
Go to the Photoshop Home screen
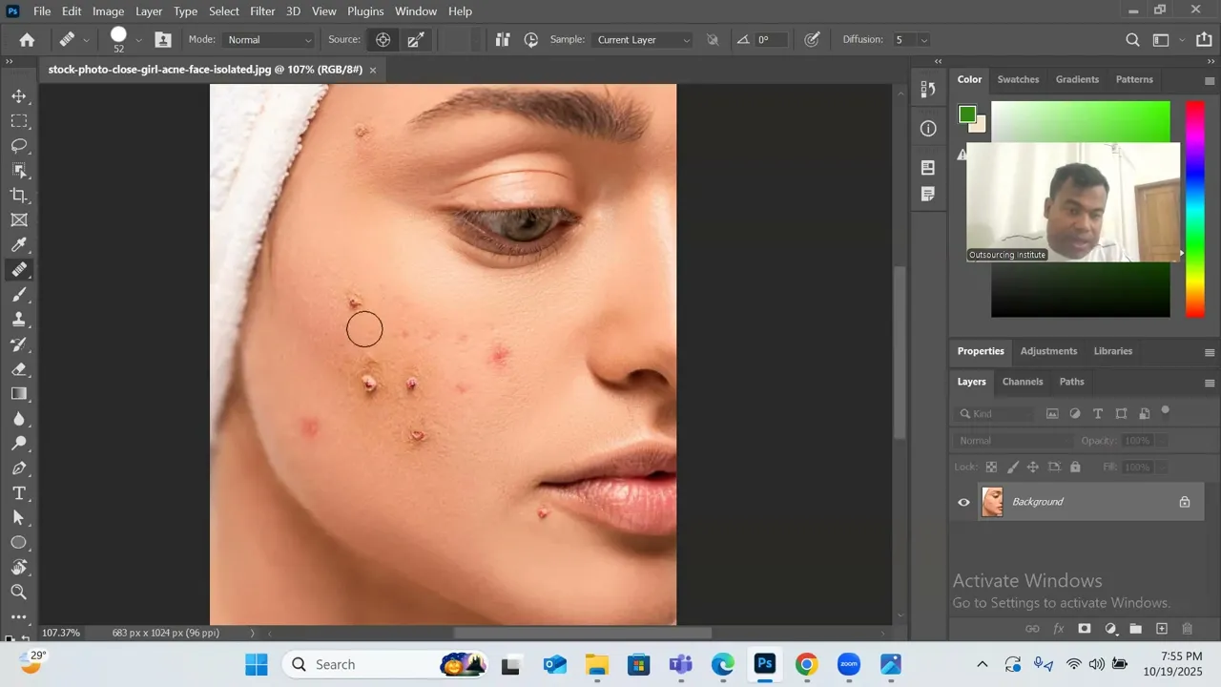click(27, 40)
